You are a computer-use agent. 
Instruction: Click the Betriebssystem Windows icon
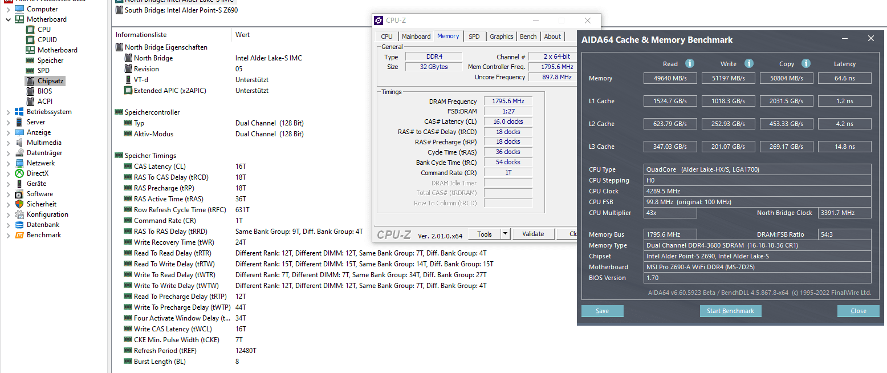click(19, 112)
